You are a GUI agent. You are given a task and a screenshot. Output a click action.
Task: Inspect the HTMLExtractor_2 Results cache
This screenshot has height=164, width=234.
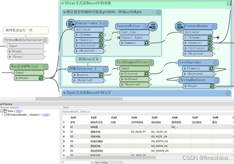click(101, 75)
